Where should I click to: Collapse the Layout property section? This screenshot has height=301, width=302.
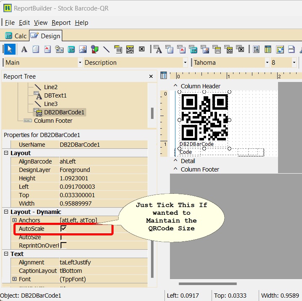click(x=6, y=153)
